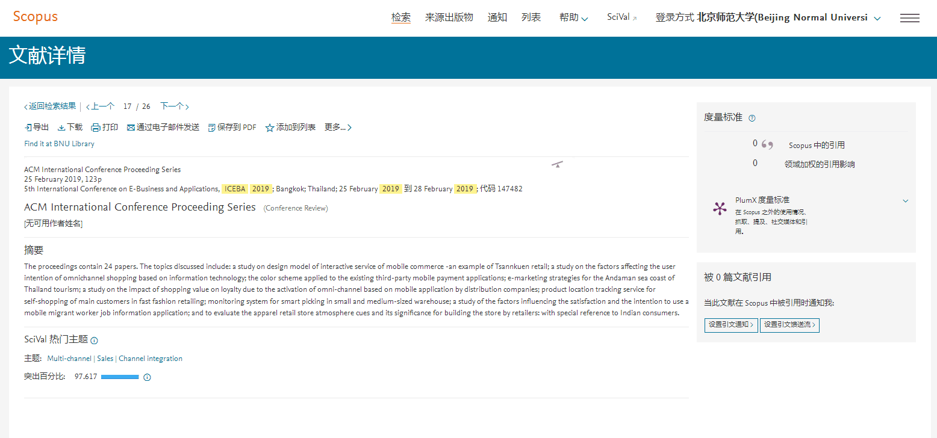Click the highlighted ICEBA keyword
Image resolution: width=937 pixels, height=438 pixels.
(x=235, y=189)
